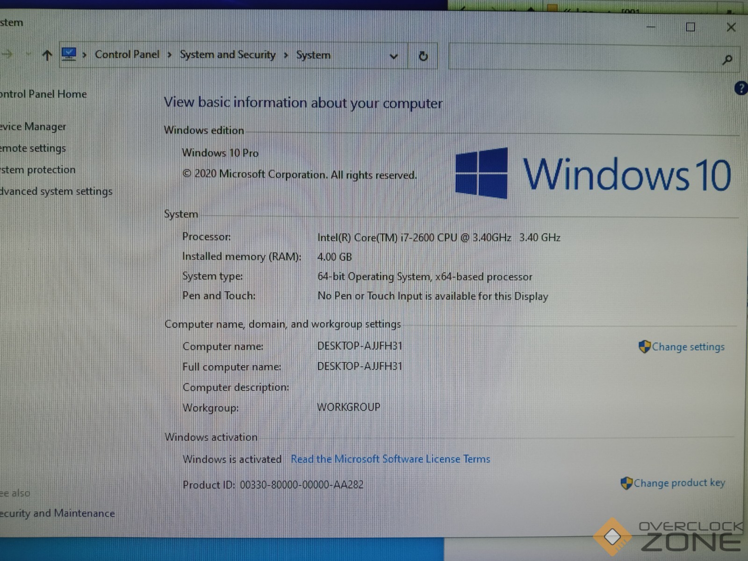Viewport: 748px width, 561px height.
Task: Click the search magnifier icon
Action: click(727, 60)
